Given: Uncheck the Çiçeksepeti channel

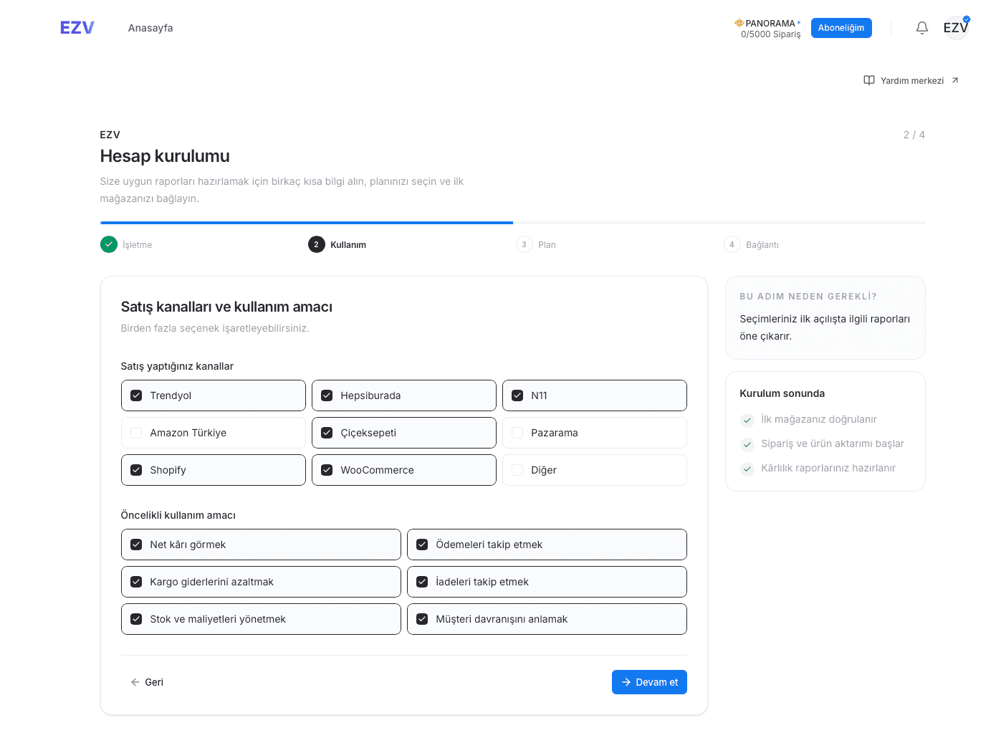Looking at the screenshot, I should click(x=404, y=433).
